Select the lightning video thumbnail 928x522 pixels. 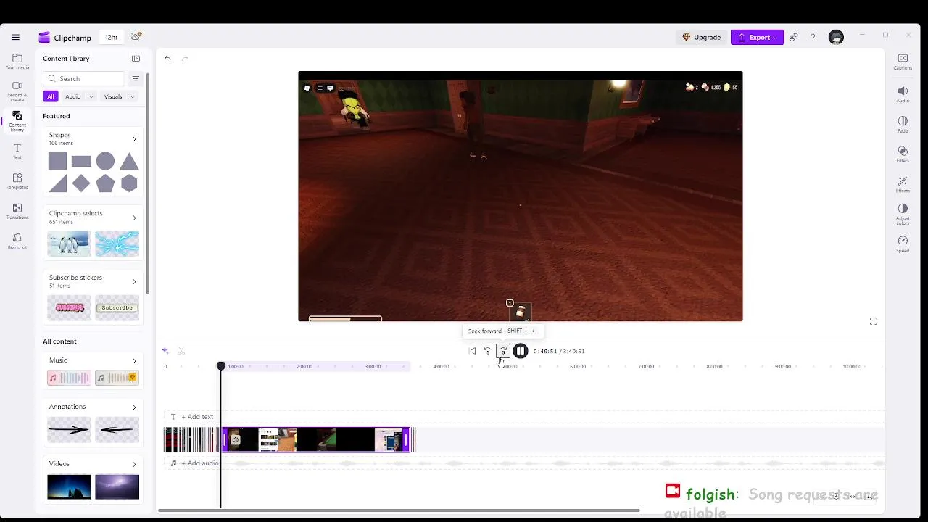[117, 487]
